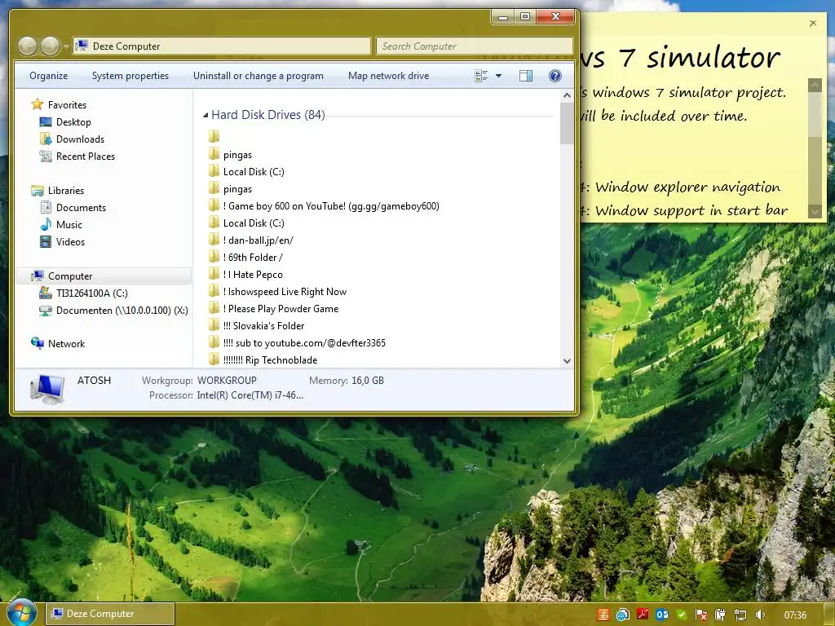Click the globe documents tray icon

click(x=622, y=615)
